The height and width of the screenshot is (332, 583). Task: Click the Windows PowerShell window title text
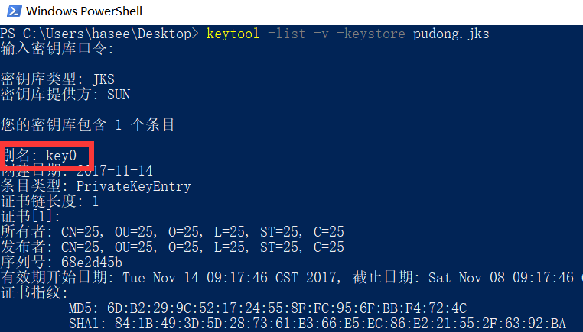click(x=84, y=11)
